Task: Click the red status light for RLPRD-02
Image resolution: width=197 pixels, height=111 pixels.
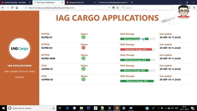Action: point(83,48)
